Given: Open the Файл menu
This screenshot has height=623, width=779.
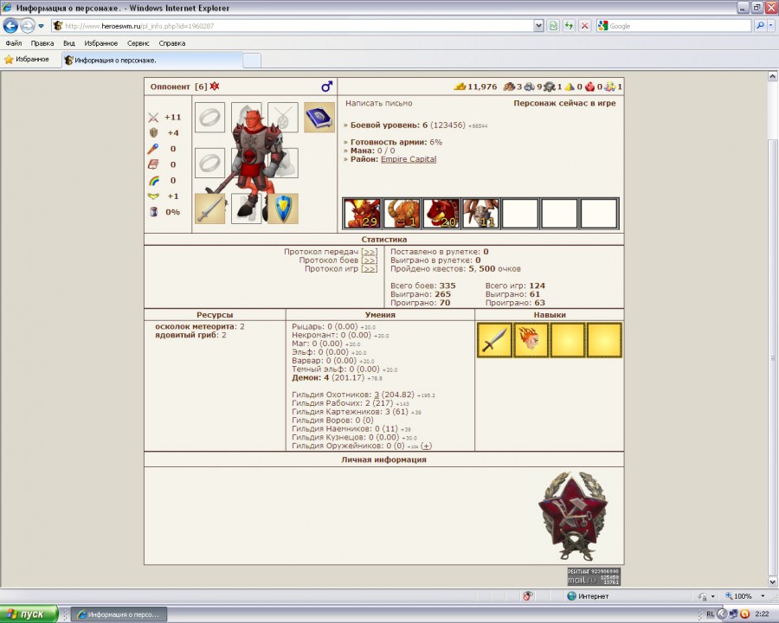Looking at the screenshot, I should [x=14, y=43].
